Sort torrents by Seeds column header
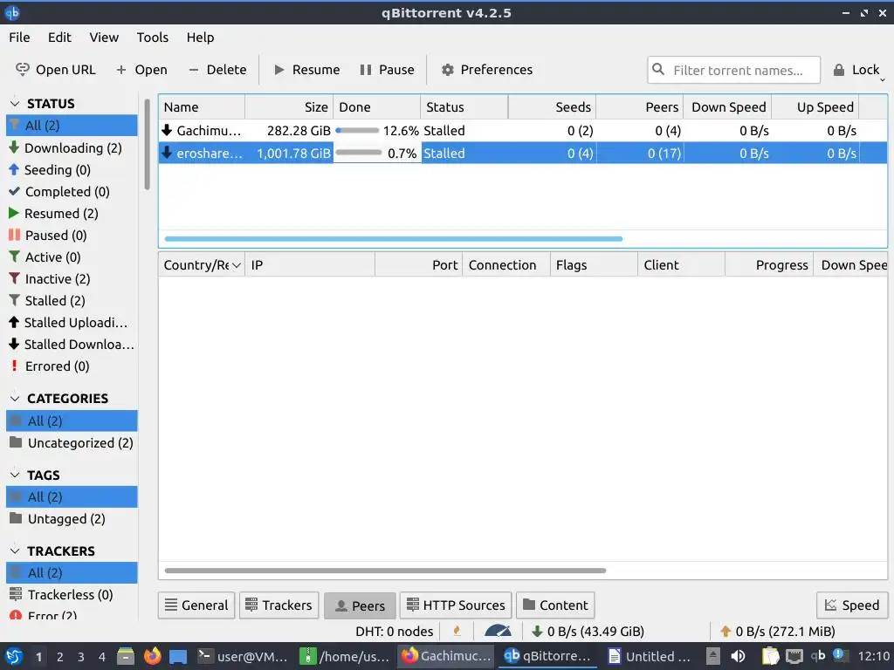The width and height of the screenshot is (894, 670). 552,107
